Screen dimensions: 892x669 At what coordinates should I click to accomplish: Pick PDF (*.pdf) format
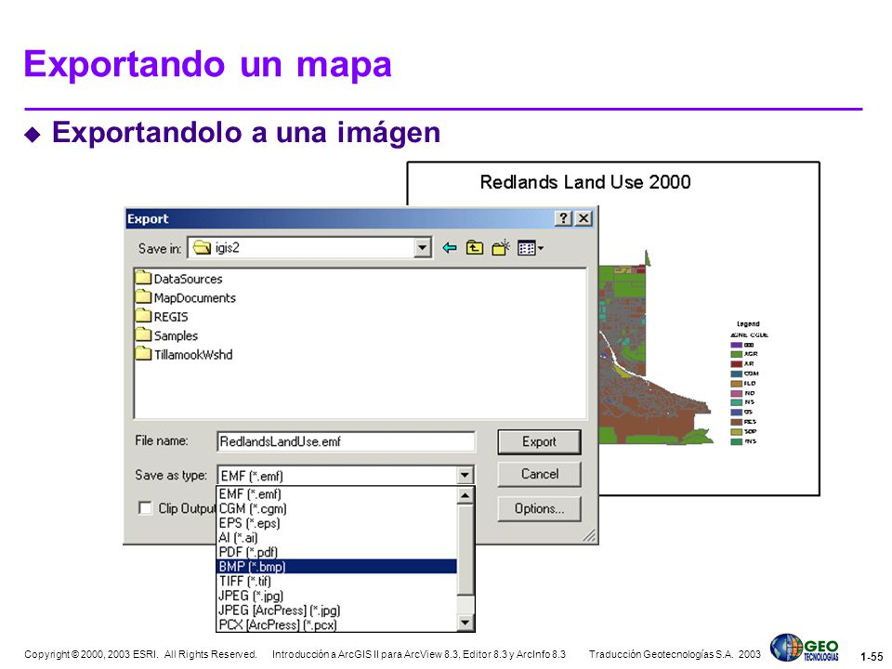[x=336, y=552]
